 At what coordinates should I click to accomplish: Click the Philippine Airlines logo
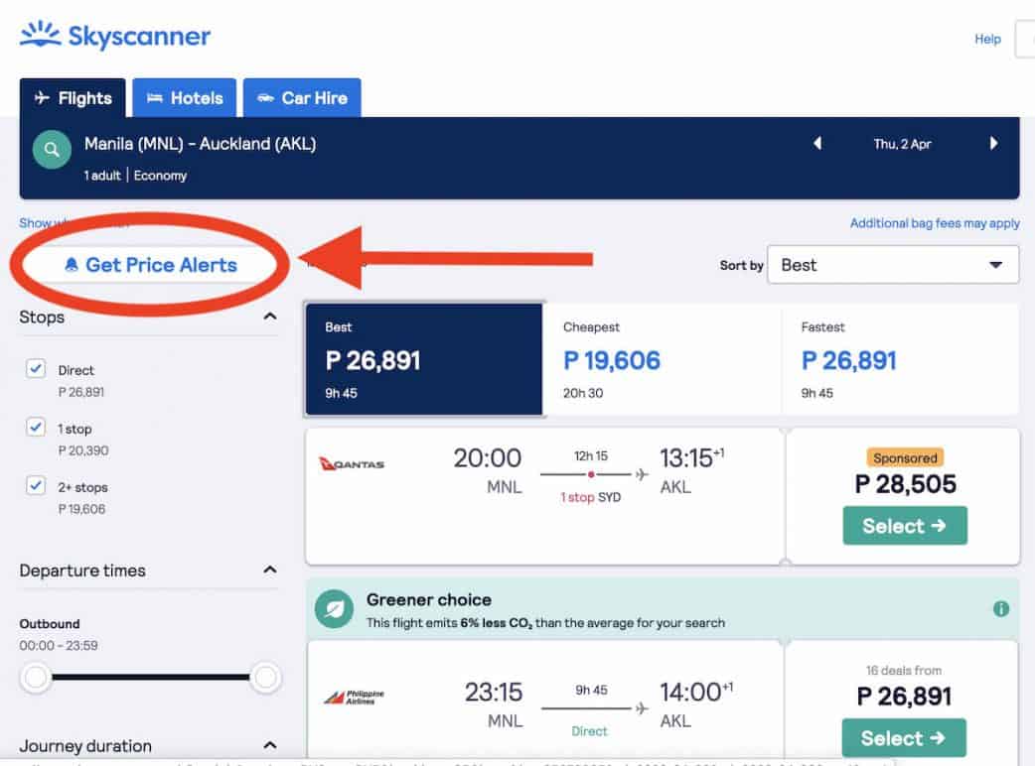tap(353, 698)
